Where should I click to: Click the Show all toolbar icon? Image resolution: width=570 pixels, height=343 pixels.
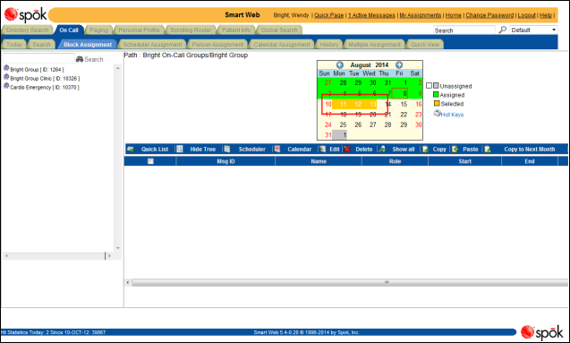pyautogui.click(x=382, y=150)
